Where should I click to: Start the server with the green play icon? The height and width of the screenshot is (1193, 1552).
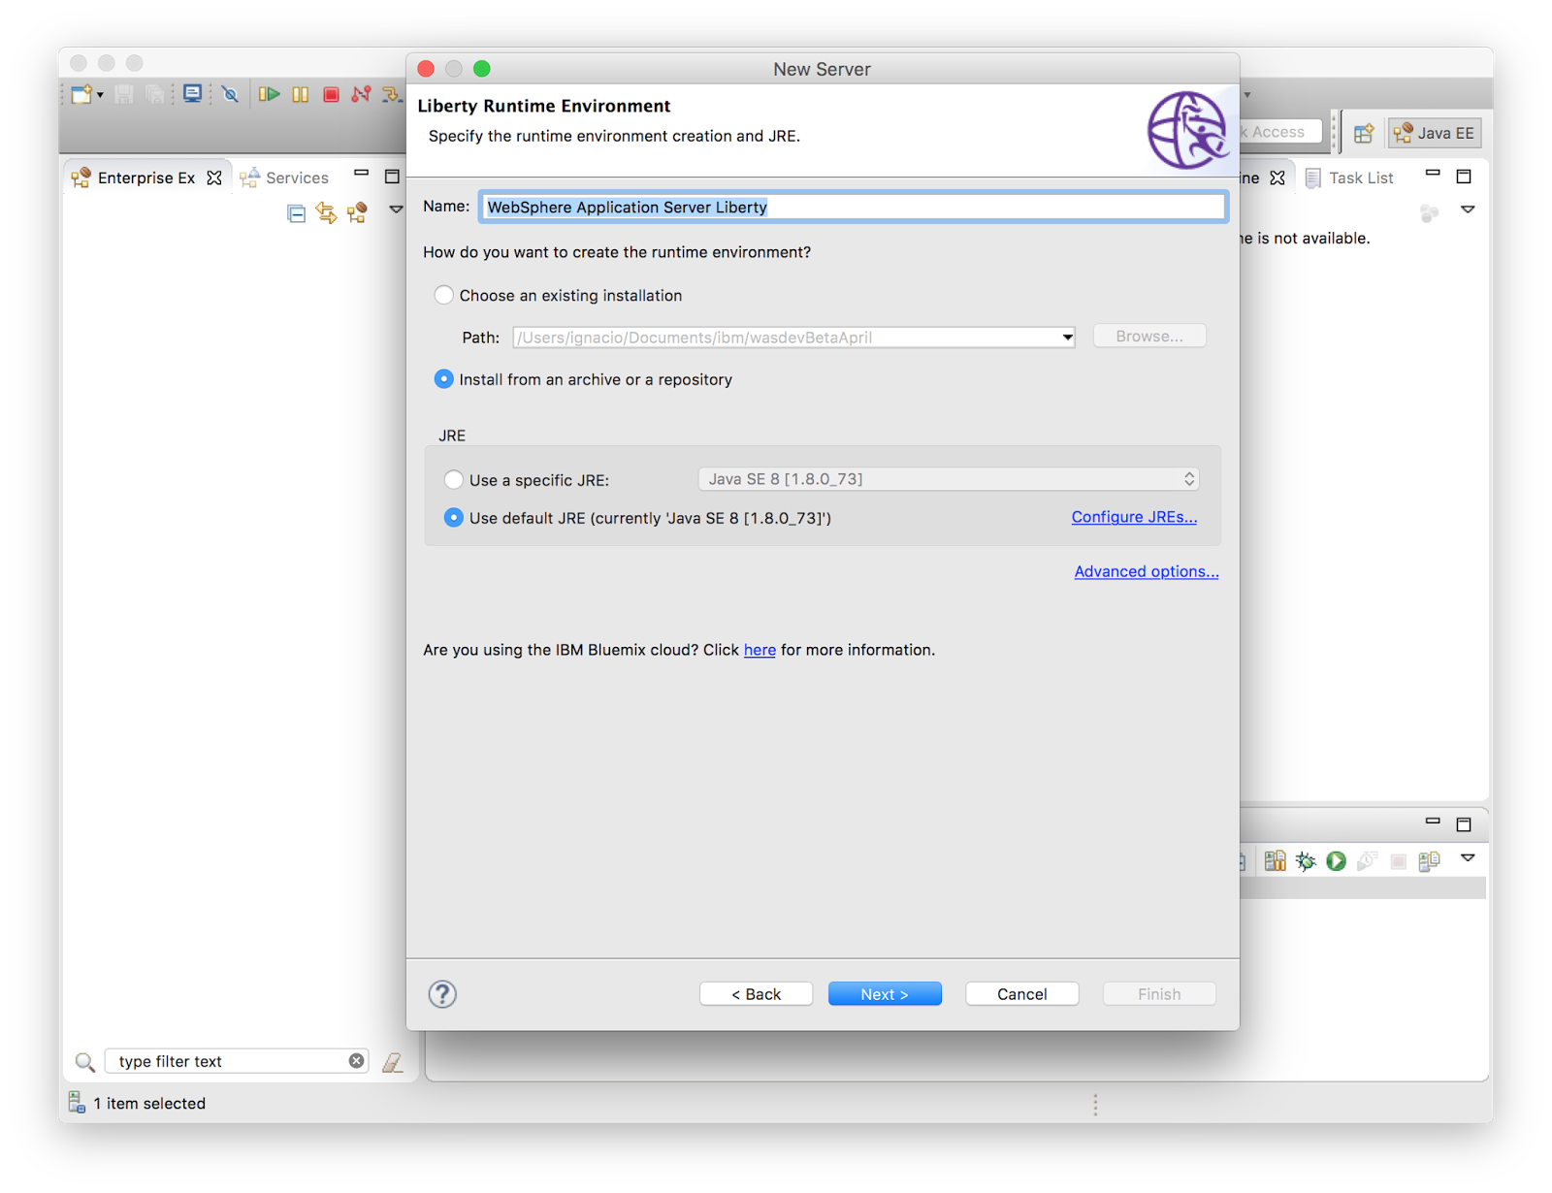[x=1336, y=860]
